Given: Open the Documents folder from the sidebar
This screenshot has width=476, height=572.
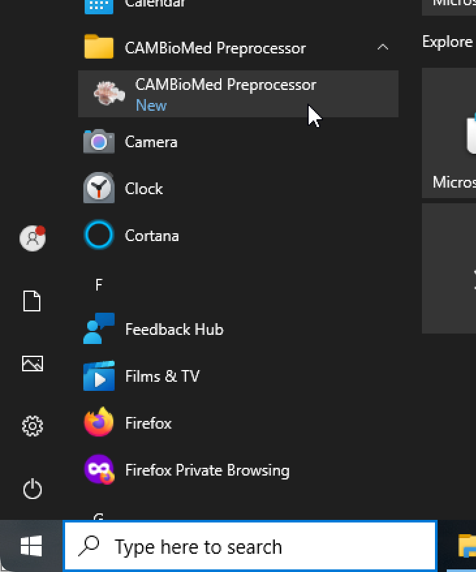Looking at the screenshot, I should pyautogui.click(x=33, y=301).
